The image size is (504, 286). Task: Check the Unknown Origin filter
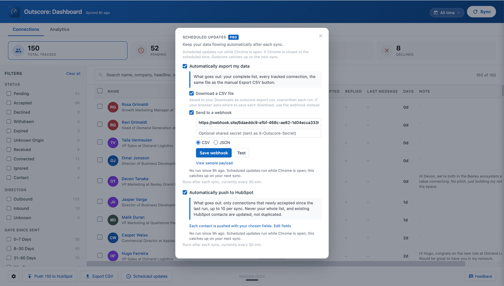coord(9,140)
